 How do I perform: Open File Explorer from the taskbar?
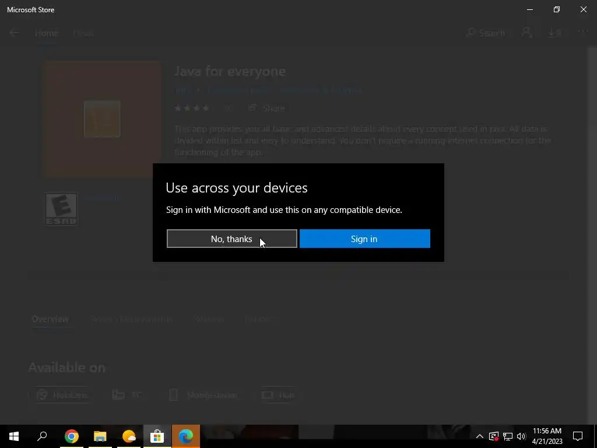(x=100, y=436)
